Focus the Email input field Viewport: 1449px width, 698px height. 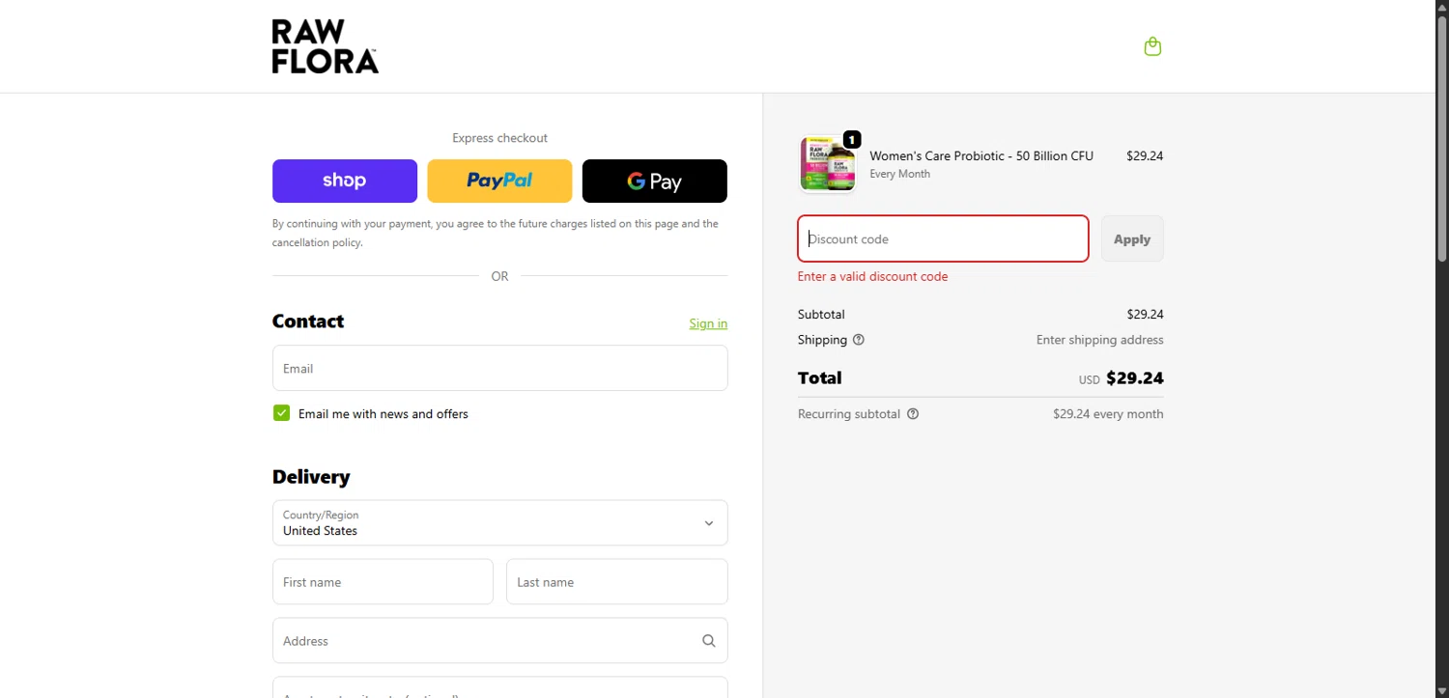(x=499, y=368)
